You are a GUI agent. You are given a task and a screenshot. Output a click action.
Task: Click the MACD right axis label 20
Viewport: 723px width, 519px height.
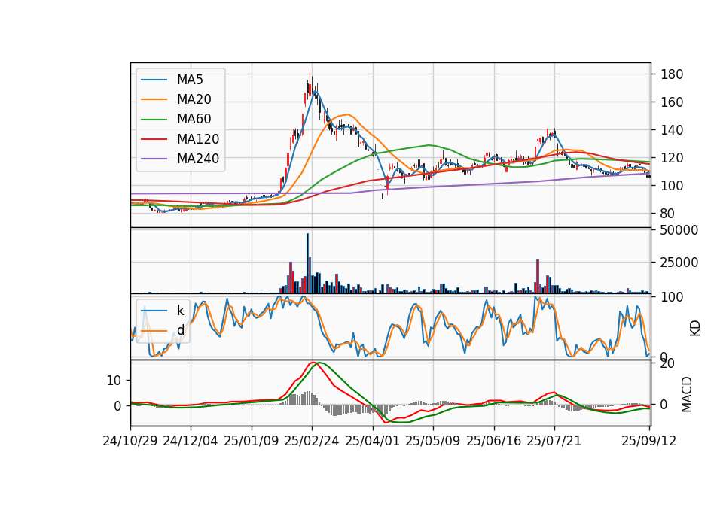pos(668,364)
